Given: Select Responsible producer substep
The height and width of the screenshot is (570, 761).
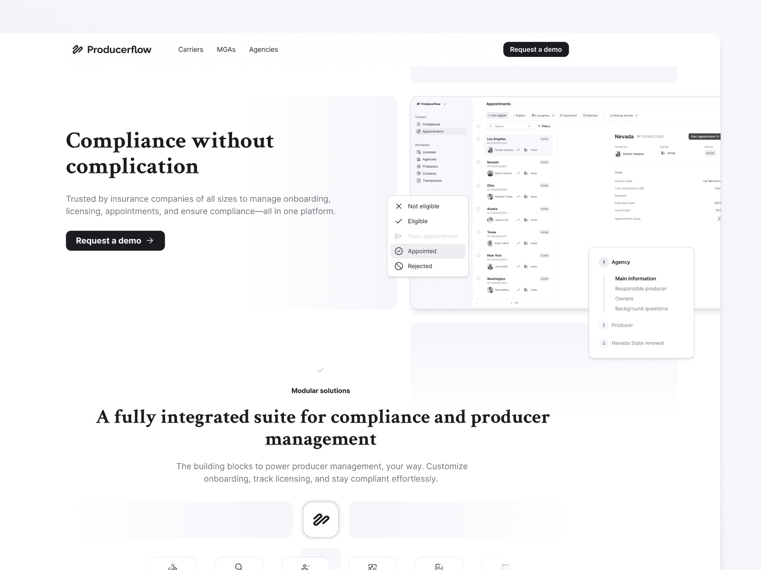Looking at the screenshot, I should 641,289.
